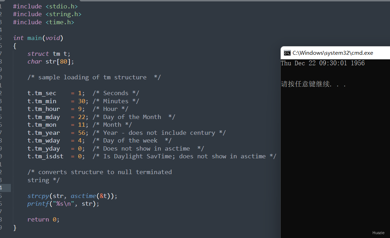Click the highlighted empty line above strcpy
Image resolution: width=390 pixels, height=238 pixels.
pos(140,188)
